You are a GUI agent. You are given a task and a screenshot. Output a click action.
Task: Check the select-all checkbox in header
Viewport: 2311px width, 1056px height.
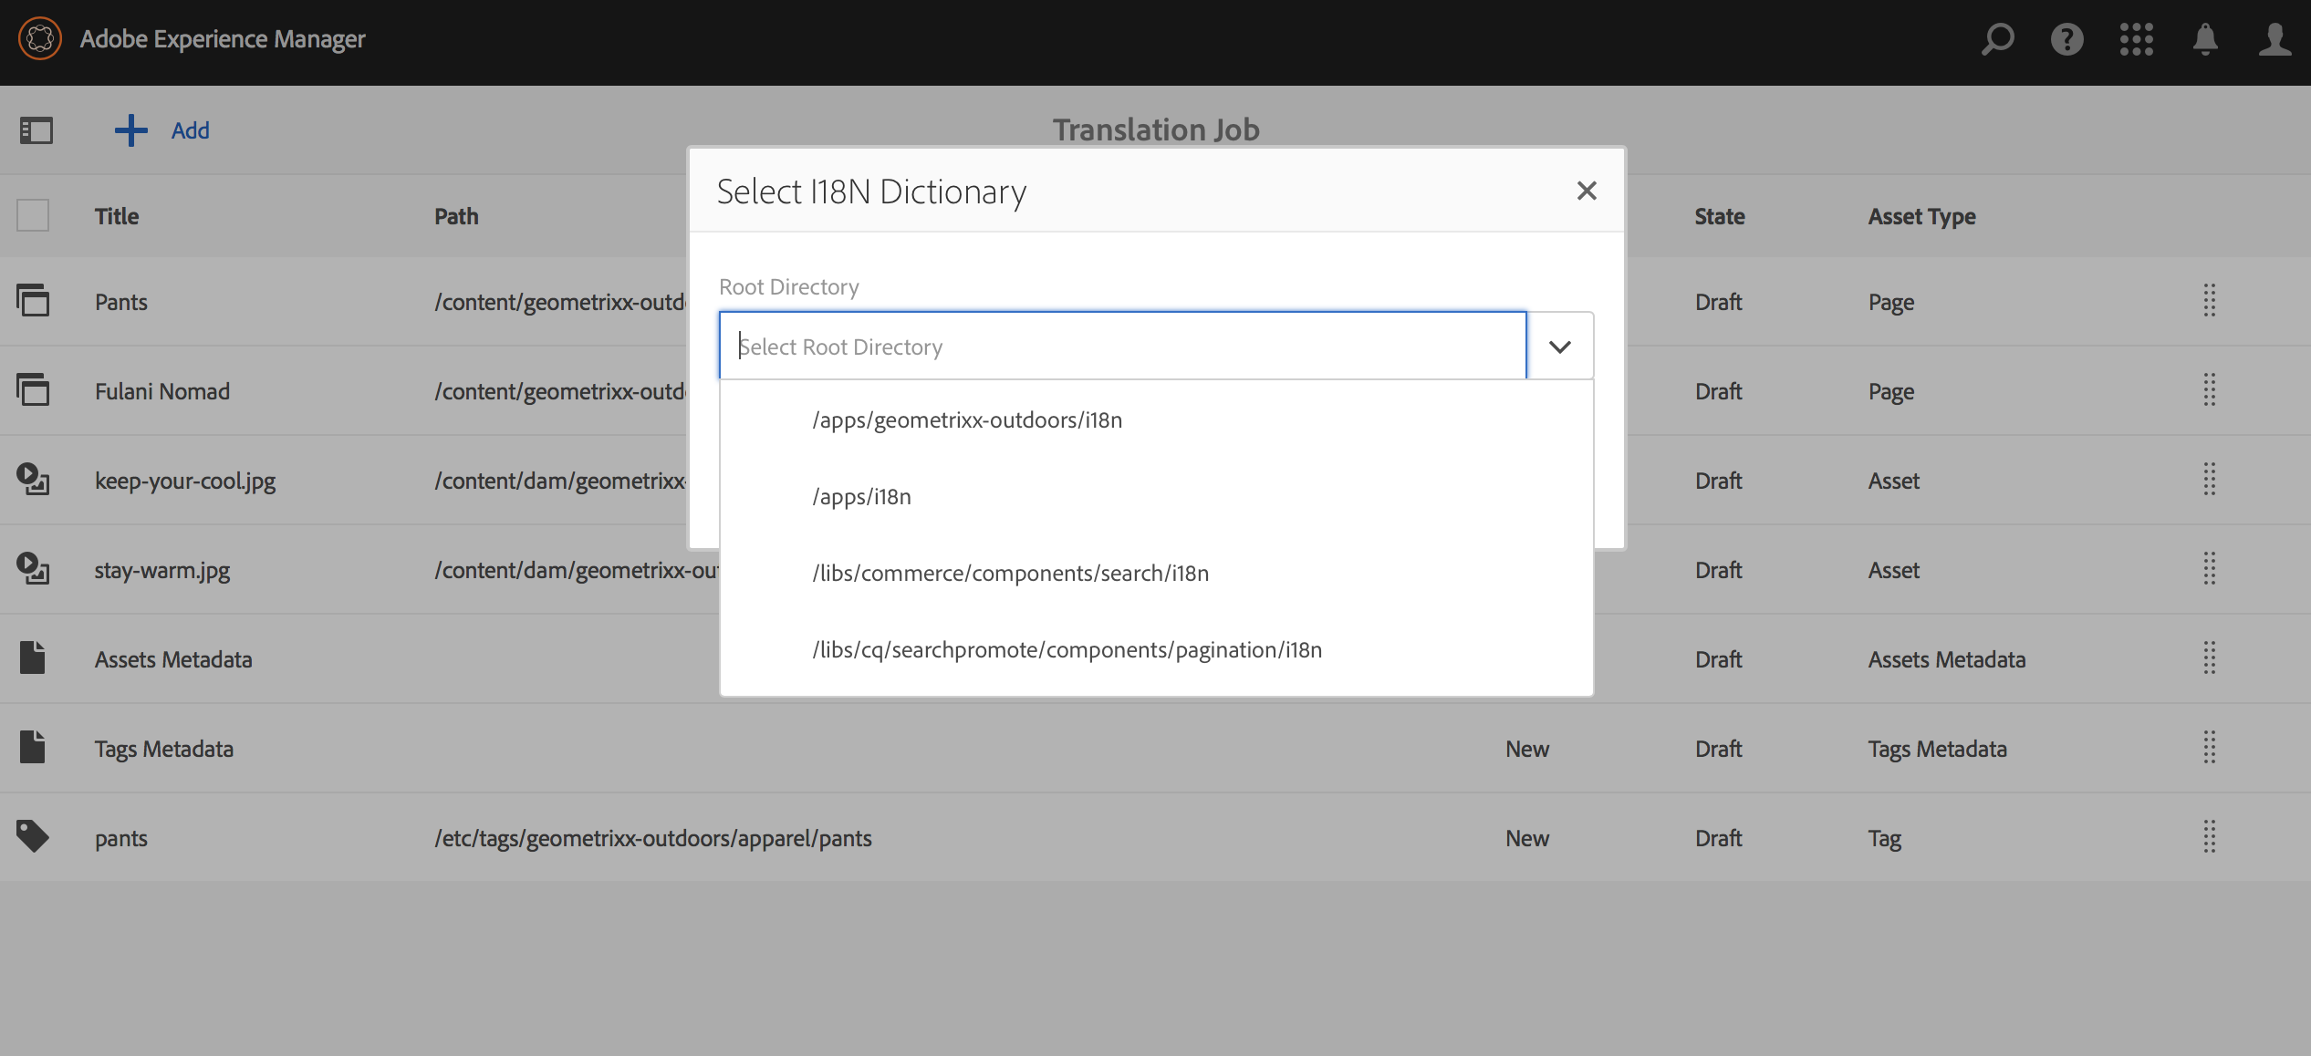point(33,216)
